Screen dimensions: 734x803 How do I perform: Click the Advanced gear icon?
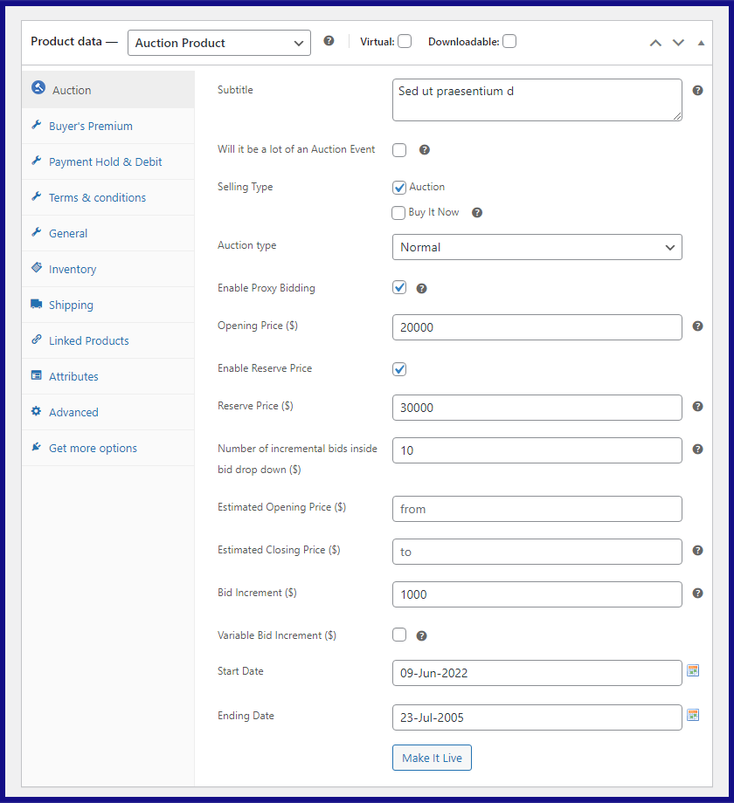tap(37, 411)
